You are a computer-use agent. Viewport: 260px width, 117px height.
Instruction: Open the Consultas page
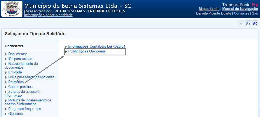coord(241,13)
